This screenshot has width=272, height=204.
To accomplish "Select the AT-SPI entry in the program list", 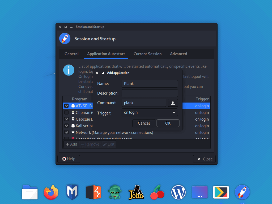I will point(82,106).
